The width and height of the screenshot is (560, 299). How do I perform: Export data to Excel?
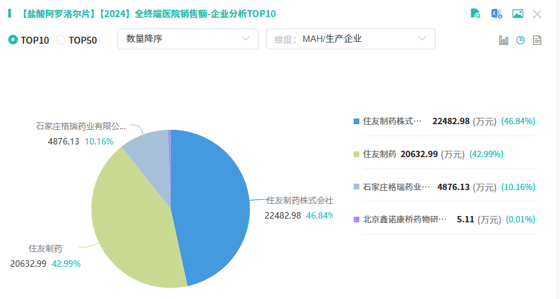click(497, 14)
